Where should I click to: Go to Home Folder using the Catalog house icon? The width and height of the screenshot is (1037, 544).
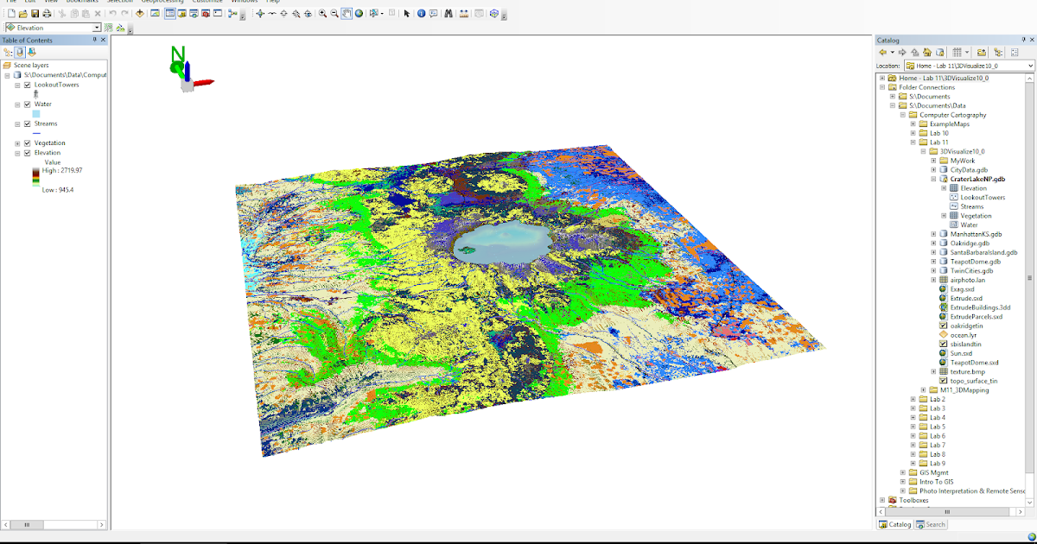pyautogui.click(x=926, y=53)
